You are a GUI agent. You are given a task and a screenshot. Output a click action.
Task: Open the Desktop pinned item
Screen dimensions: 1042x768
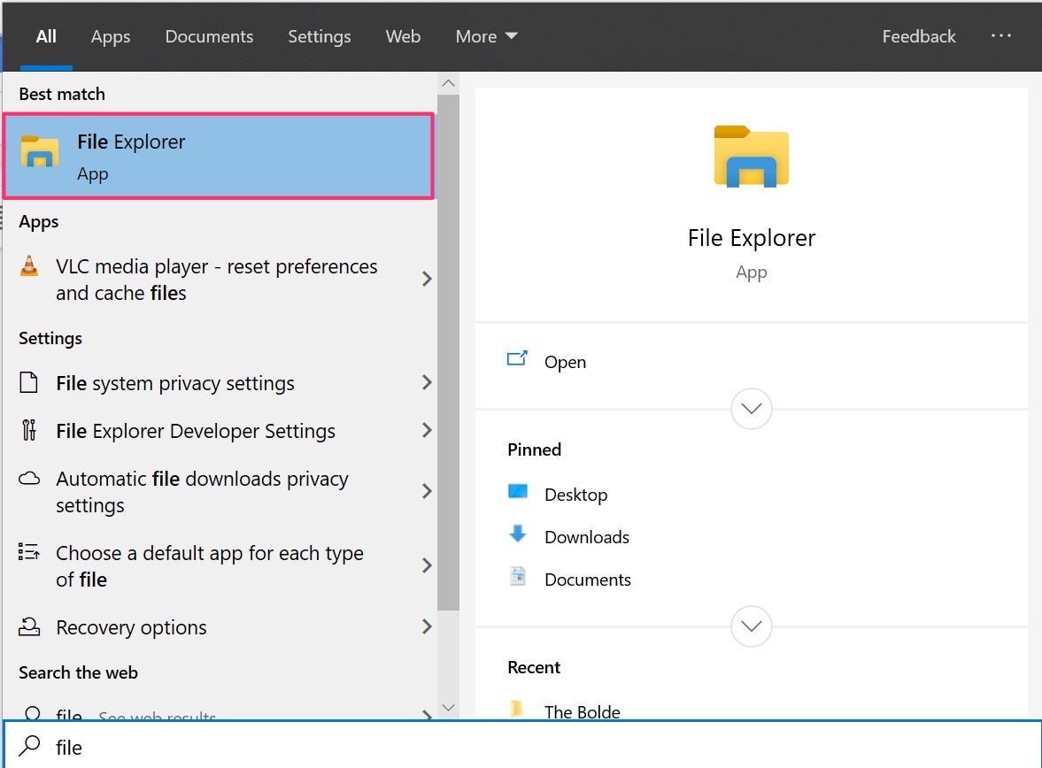(x=576, y=495)
